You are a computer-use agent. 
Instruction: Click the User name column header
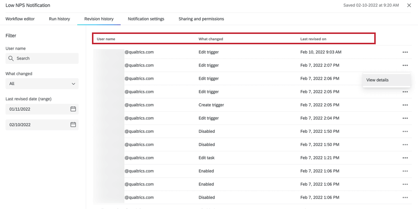106,39
